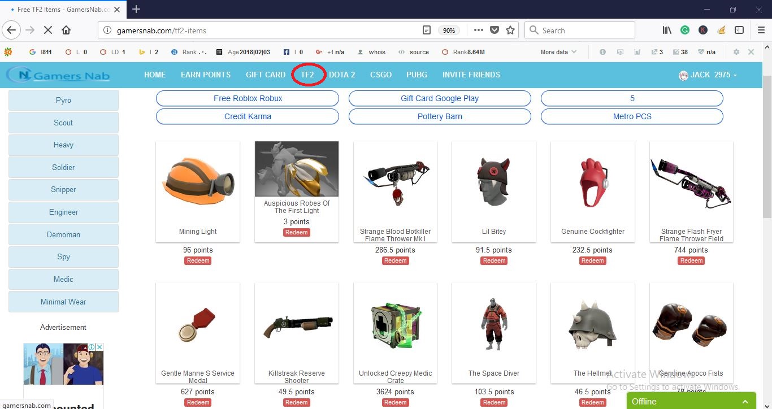Open the Free Roblox Robux link
The height and width of the screenshot is (409, 772).
[247, 98]
